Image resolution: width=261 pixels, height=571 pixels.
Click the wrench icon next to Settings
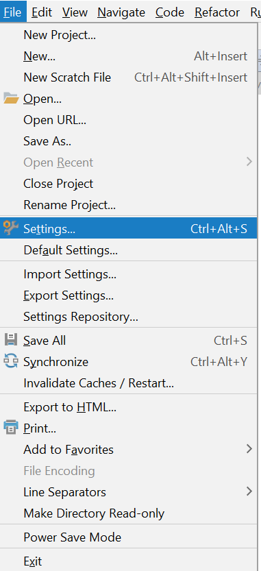11,228
